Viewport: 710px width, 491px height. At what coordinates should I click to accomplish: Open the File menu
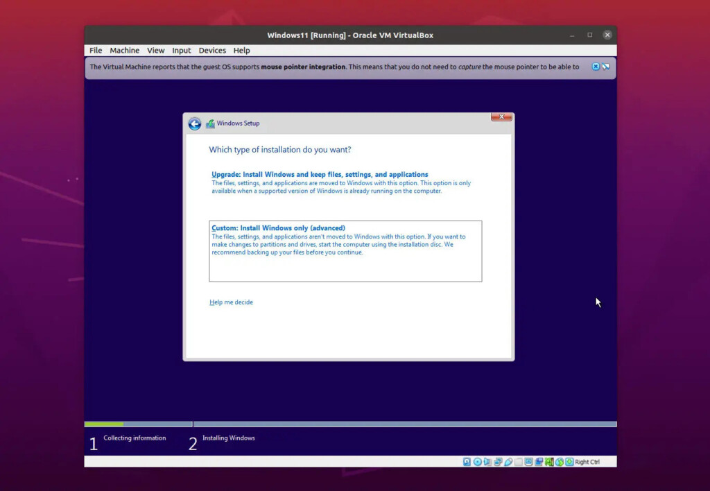pyautogui.click(x=96, y=51)
